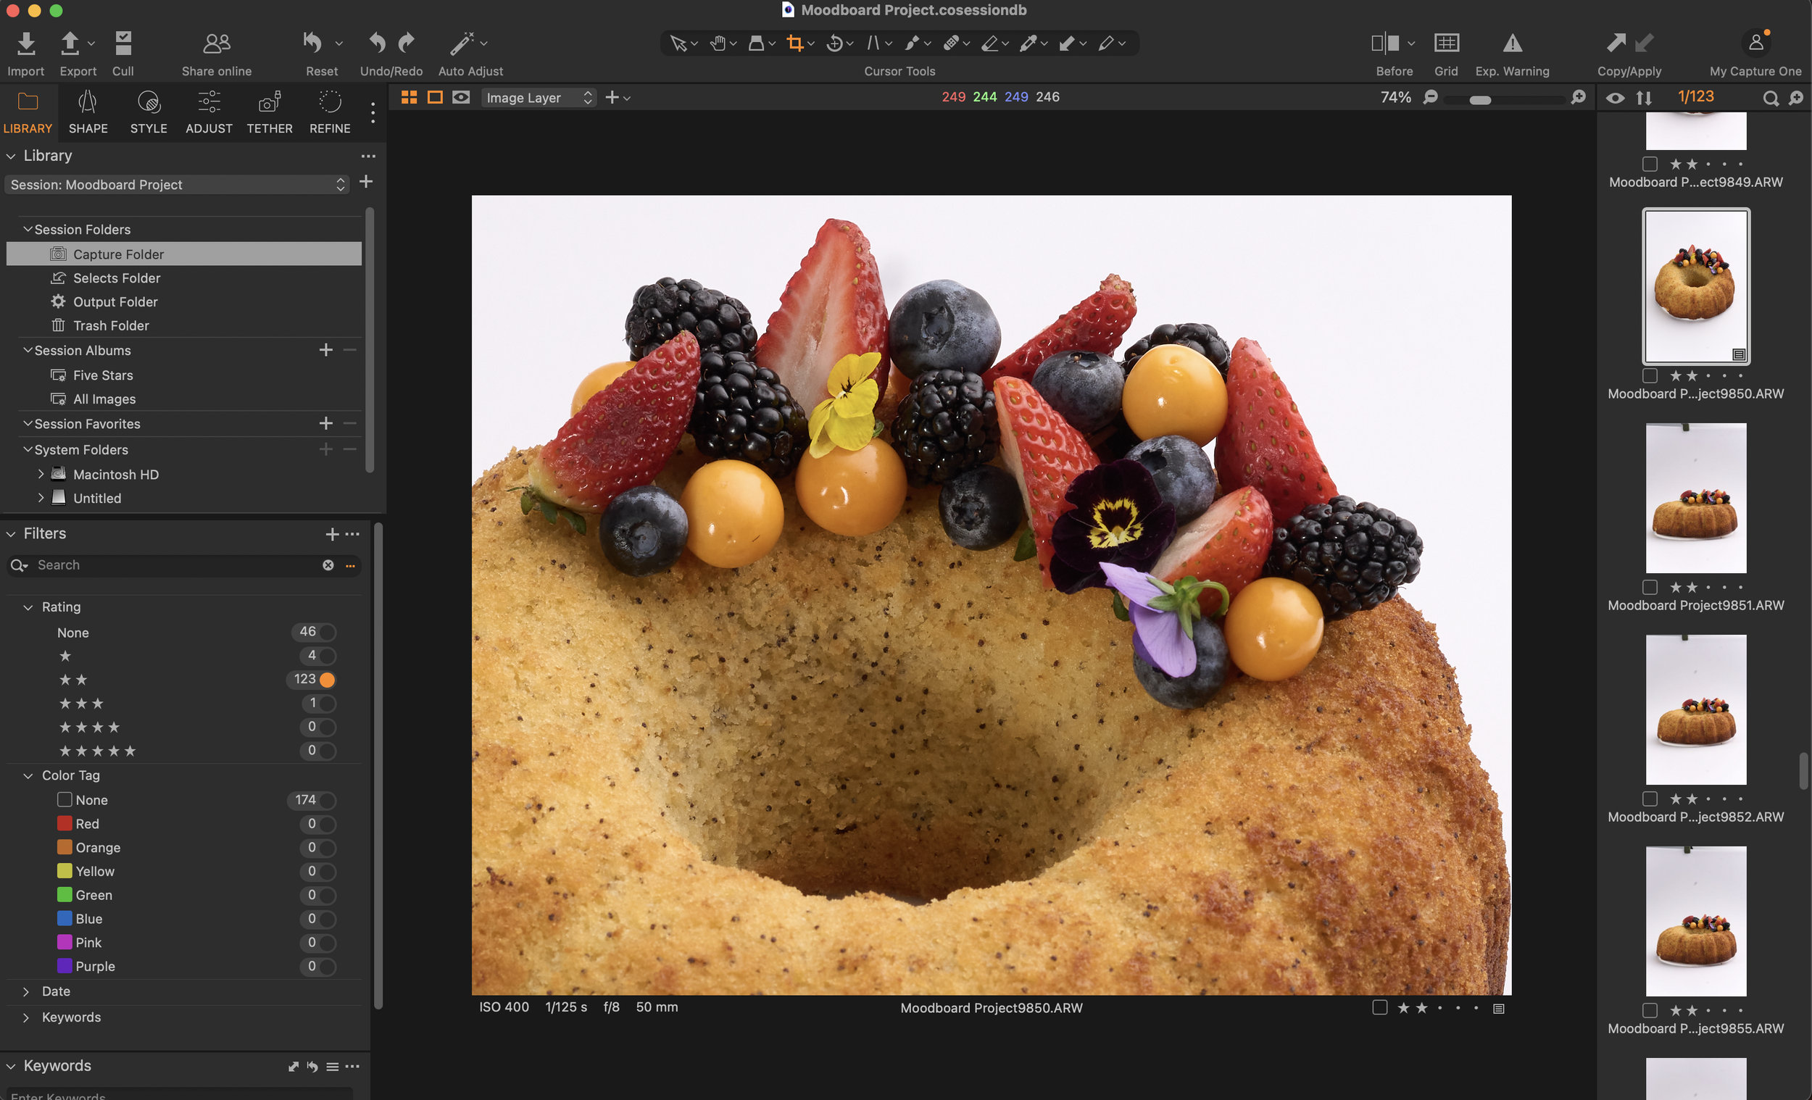This screenshot has width=1812, height=1100.
Task: Open the Cull tool
Action: 122,43
